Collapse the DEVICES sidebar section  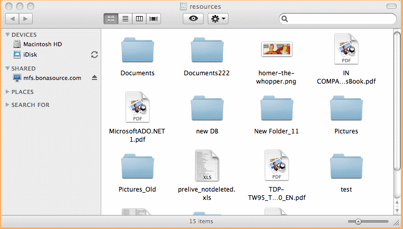(7, 35)
